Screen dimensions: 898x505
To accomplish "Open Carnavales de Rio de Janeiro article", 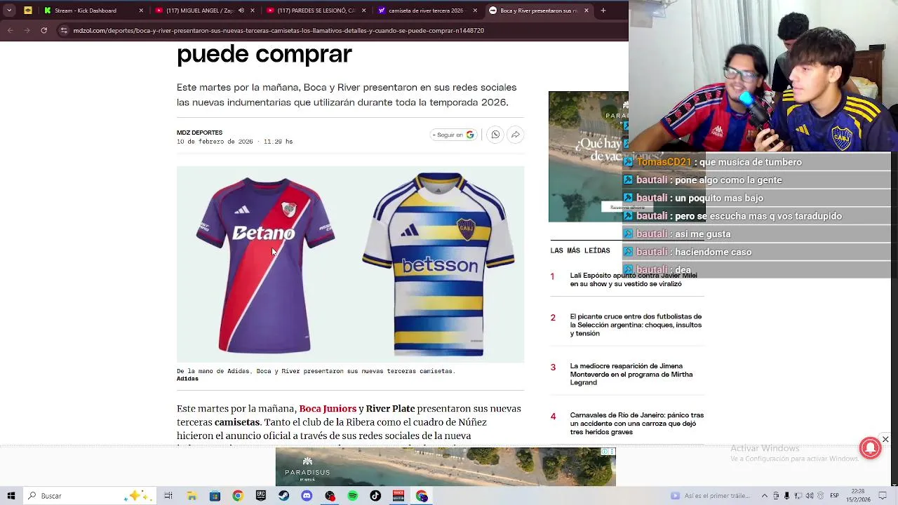I will tap(636, 423).
